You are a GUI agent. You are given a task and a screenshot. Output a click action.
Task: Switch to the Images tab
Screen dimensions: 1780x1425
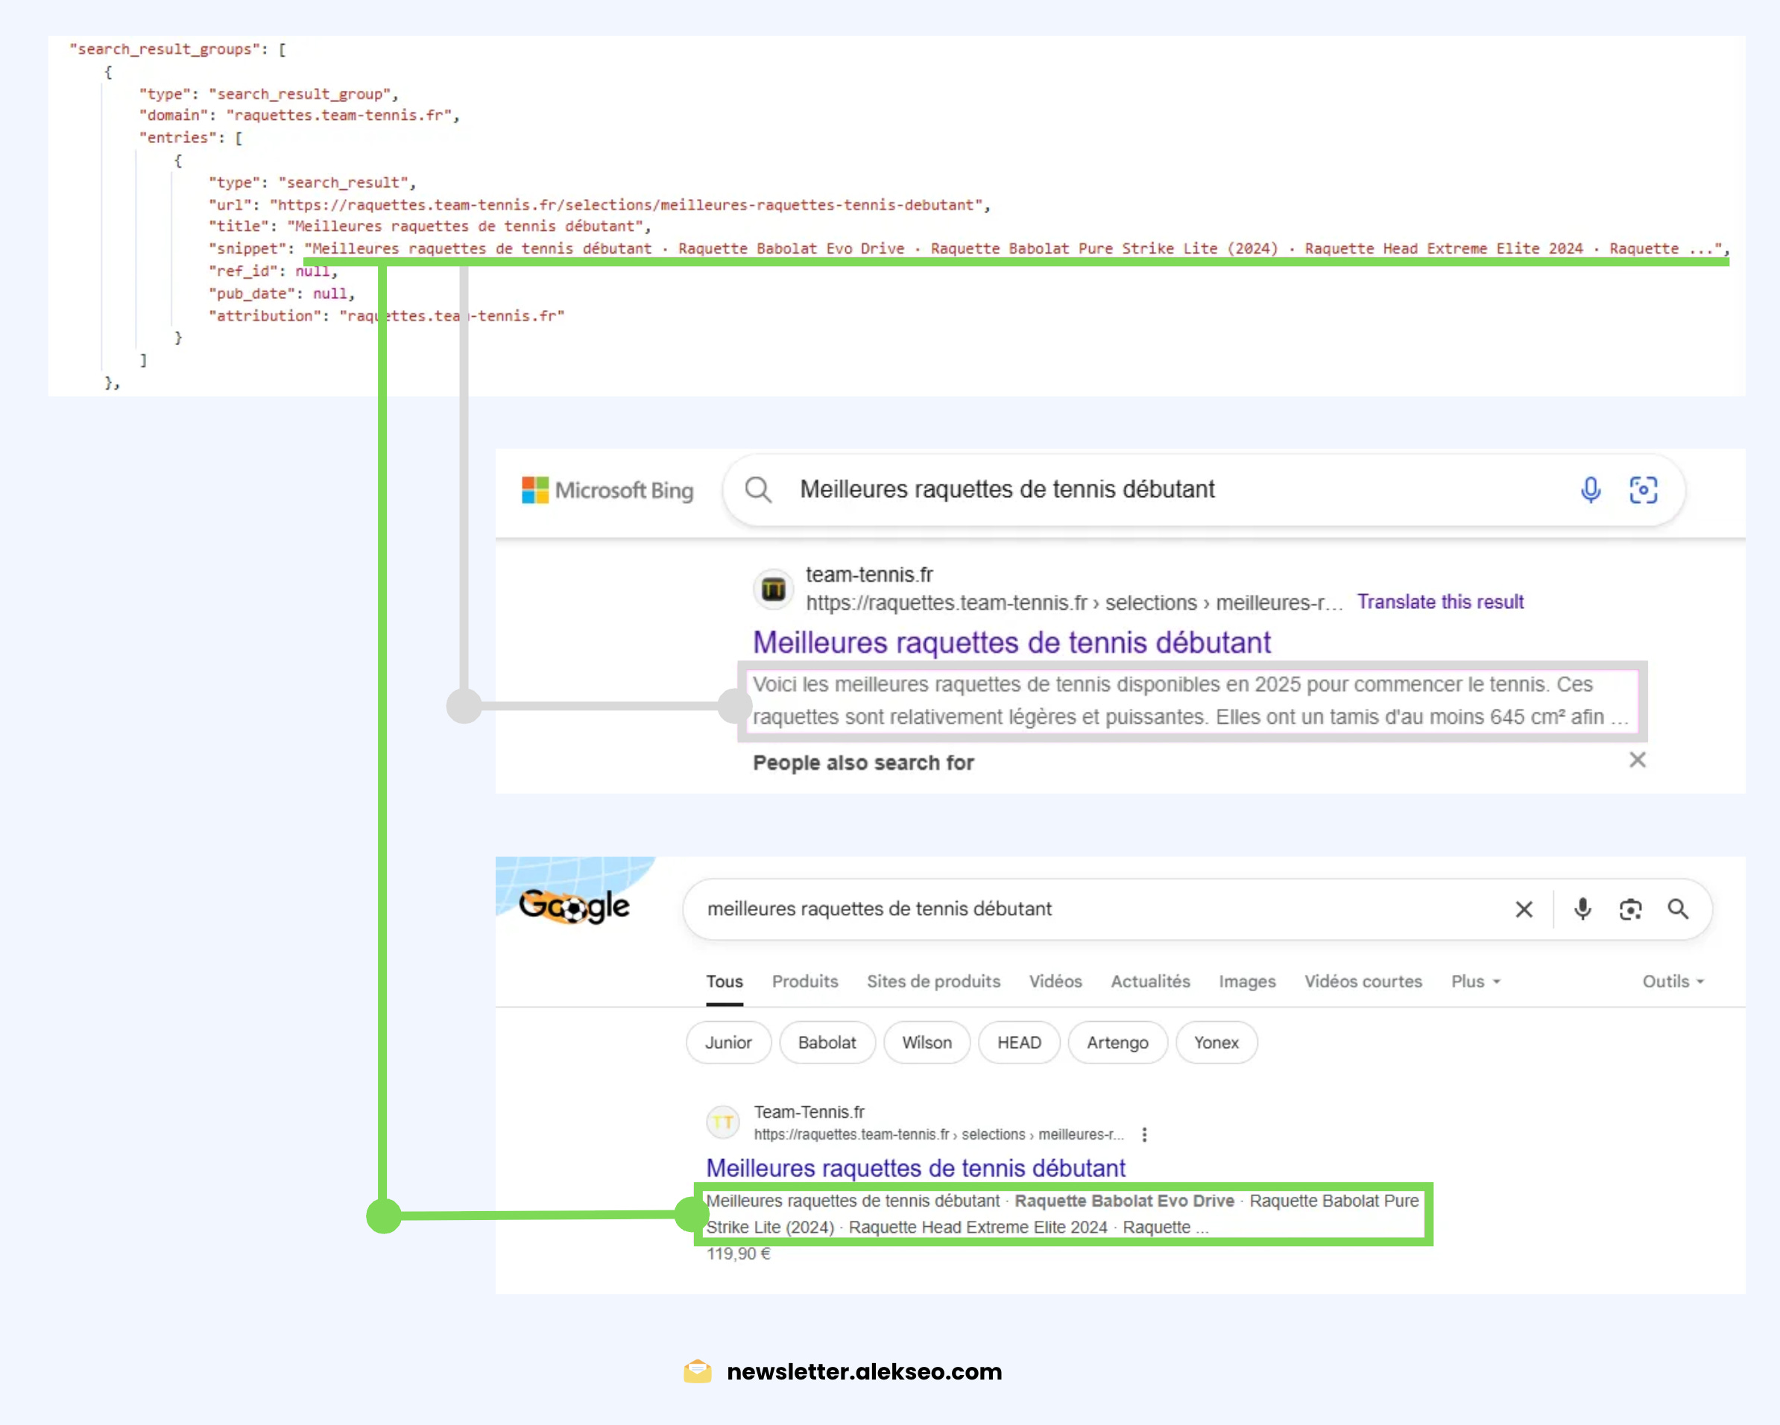click(x=1246, y=982)
